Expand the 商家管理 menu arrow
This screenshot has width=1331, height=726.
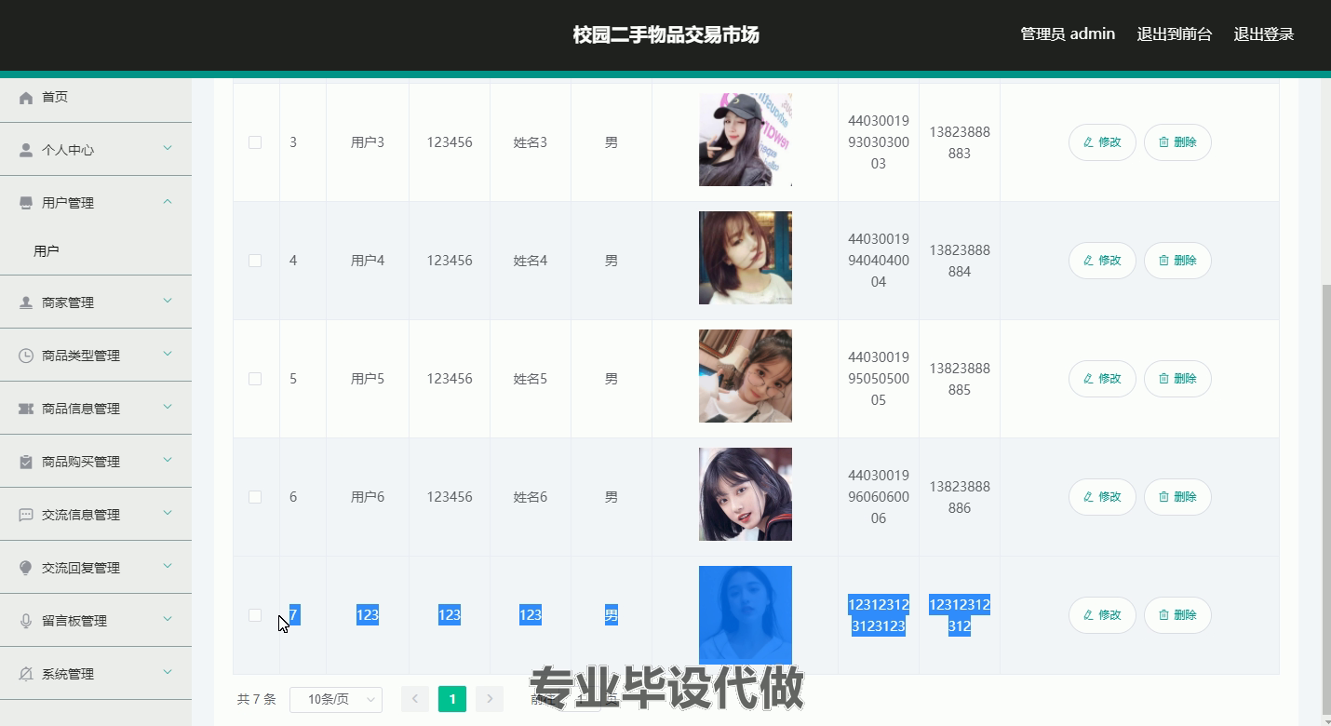pos(168,302)
